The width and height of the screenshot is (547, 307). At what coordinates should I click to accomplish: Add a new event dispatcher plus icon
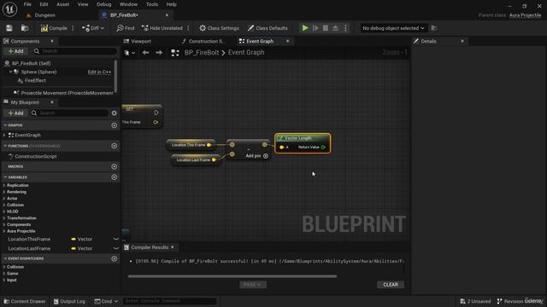[x=114, y=258]
